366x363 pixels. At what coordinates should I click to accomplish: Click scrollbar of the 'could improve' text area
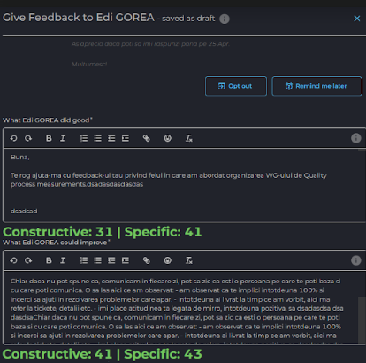point(362,321)
